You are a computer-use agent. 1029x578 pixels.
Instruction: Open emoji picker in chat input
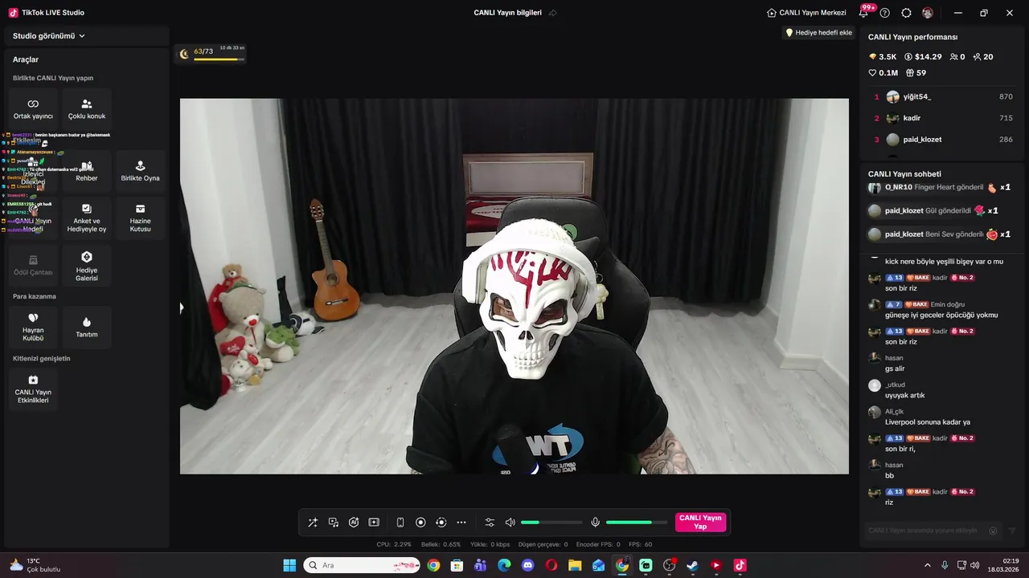pyautogui.click(x=993, y=531)
